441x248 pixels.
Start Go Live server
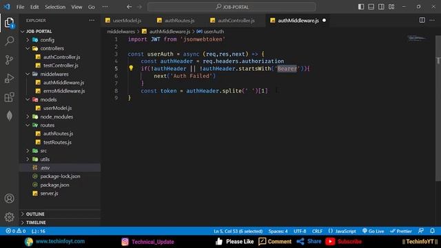click(373, 231)
